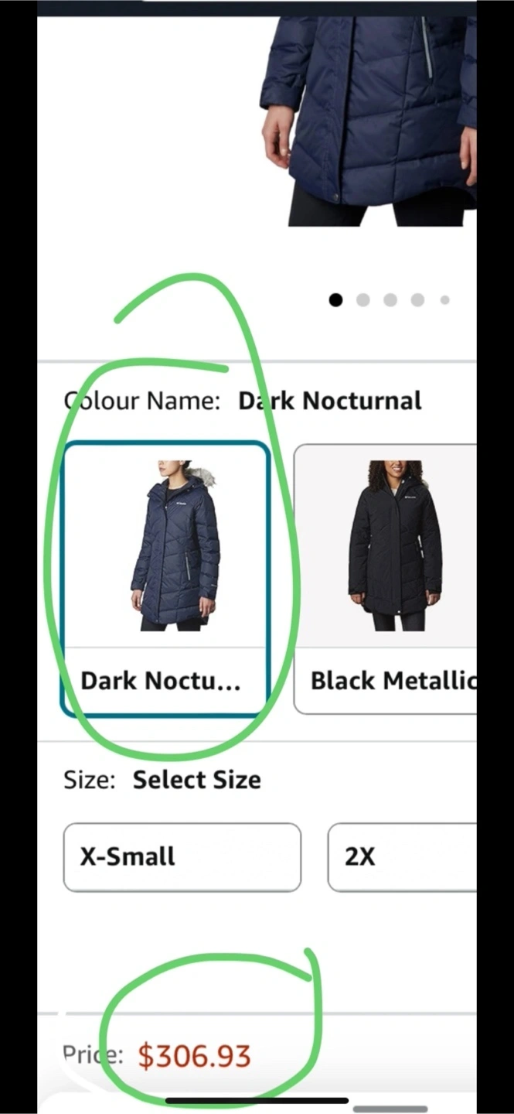This screenshot has width=514, height=1114.
Task: Open the large navy jacket product photo
Action: (368, 116)
